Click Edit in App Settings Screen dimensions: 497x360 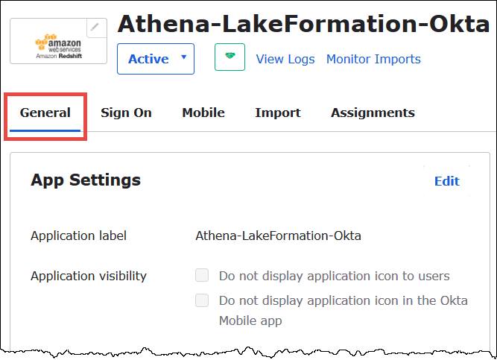pos(446,181)
